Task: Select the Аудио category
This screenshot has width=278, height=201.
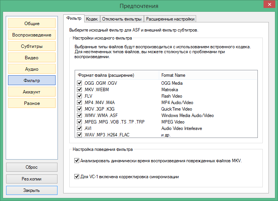Action: pyautogui.click(x=32, y=69)
